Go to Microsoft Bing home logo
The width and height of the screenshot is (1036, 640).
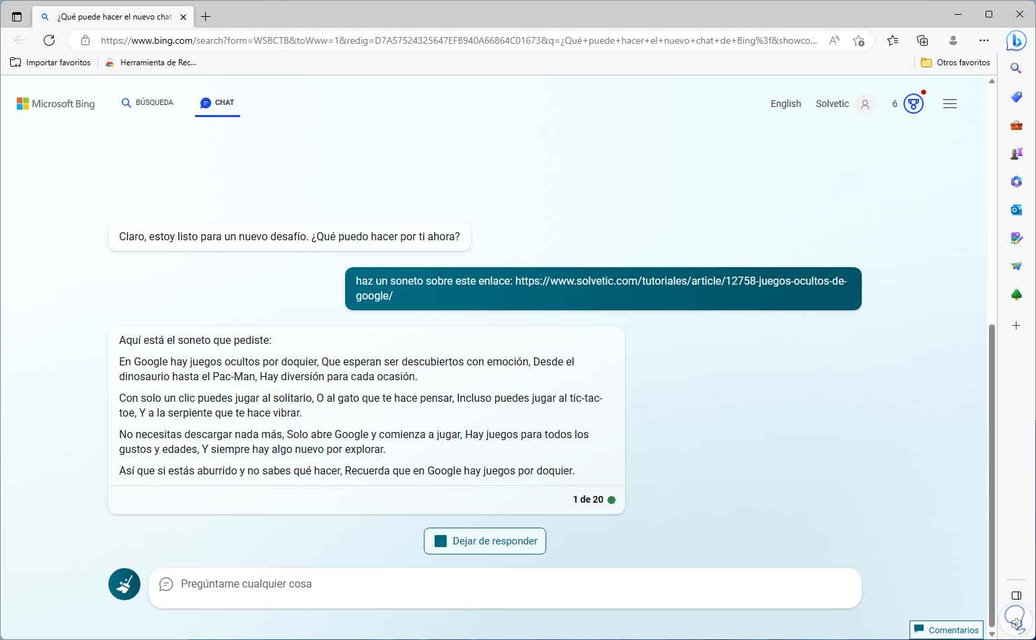pyautogui.click(x=56, y=104)
